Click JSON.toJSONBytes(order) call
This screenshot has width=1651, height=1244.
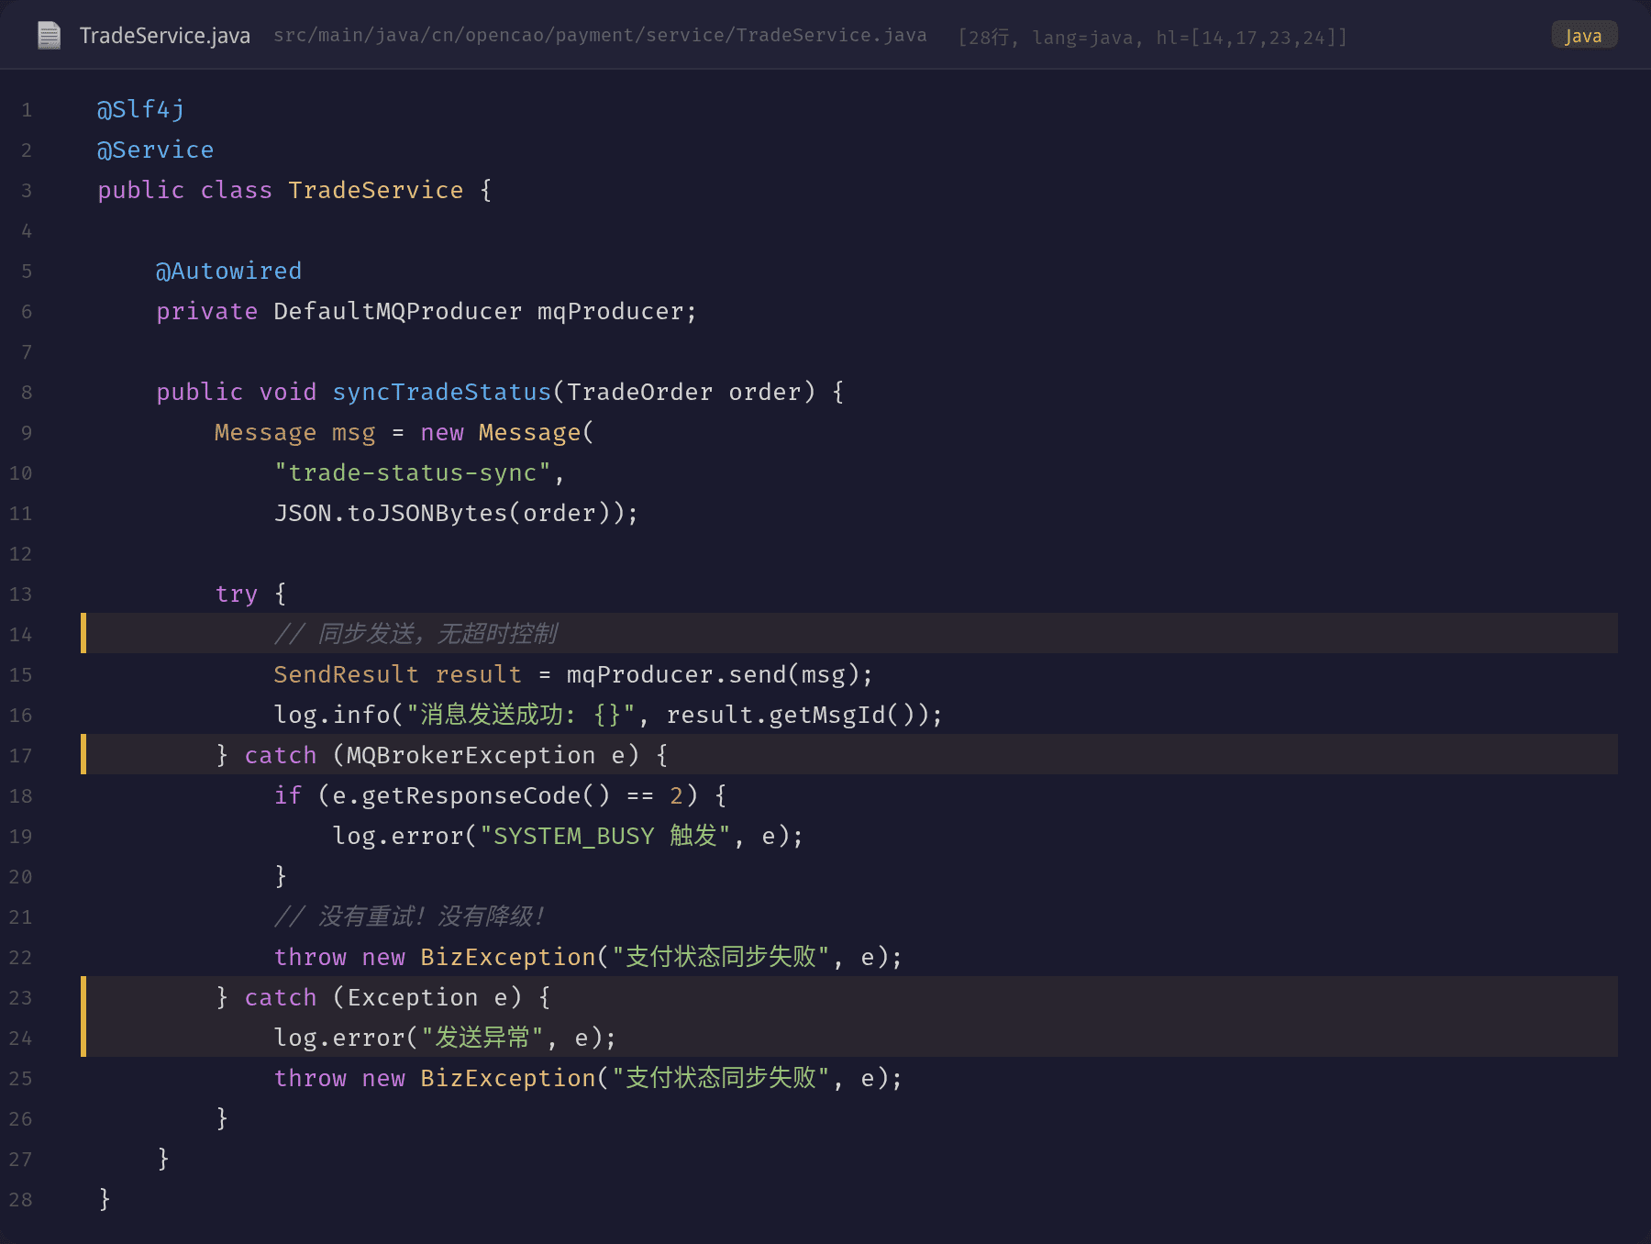[449, 514]
